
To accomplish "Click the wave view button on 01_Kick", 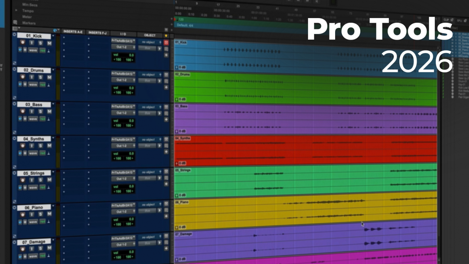I will pyautogui.click(x=33, y=50).
